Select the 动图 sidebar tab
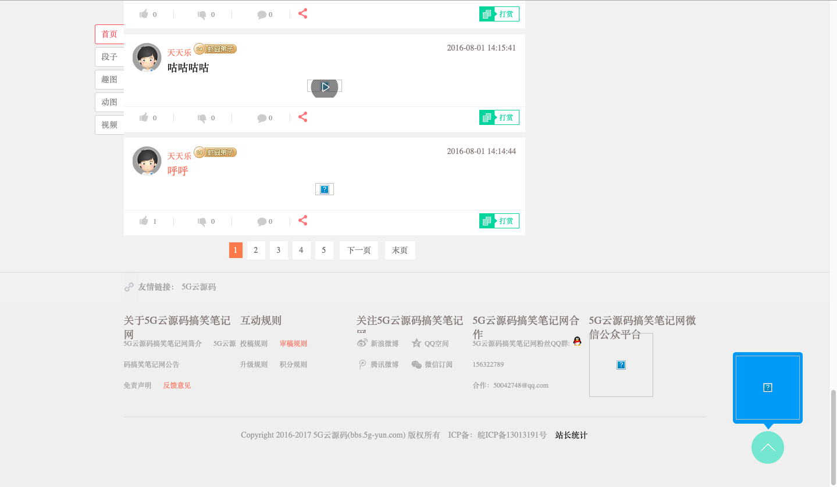 point(109,102)
